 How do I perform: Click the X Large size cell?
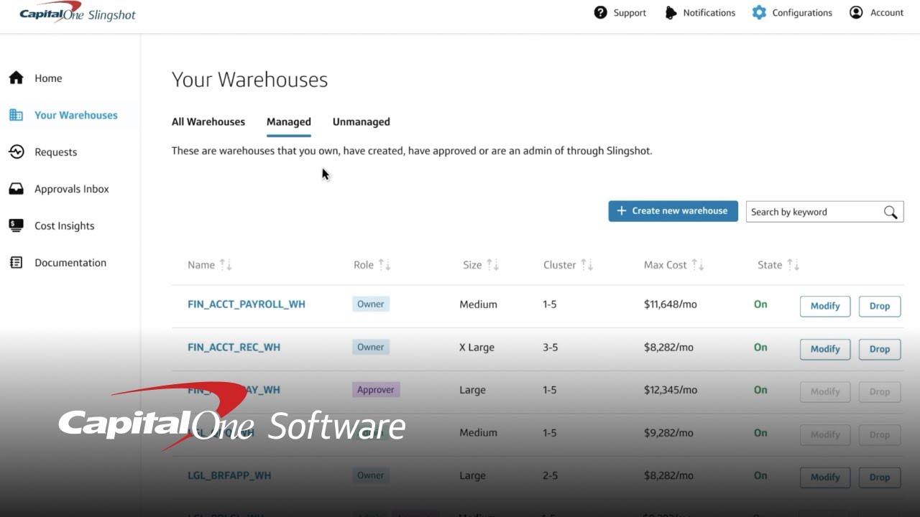tap(477, 348)
